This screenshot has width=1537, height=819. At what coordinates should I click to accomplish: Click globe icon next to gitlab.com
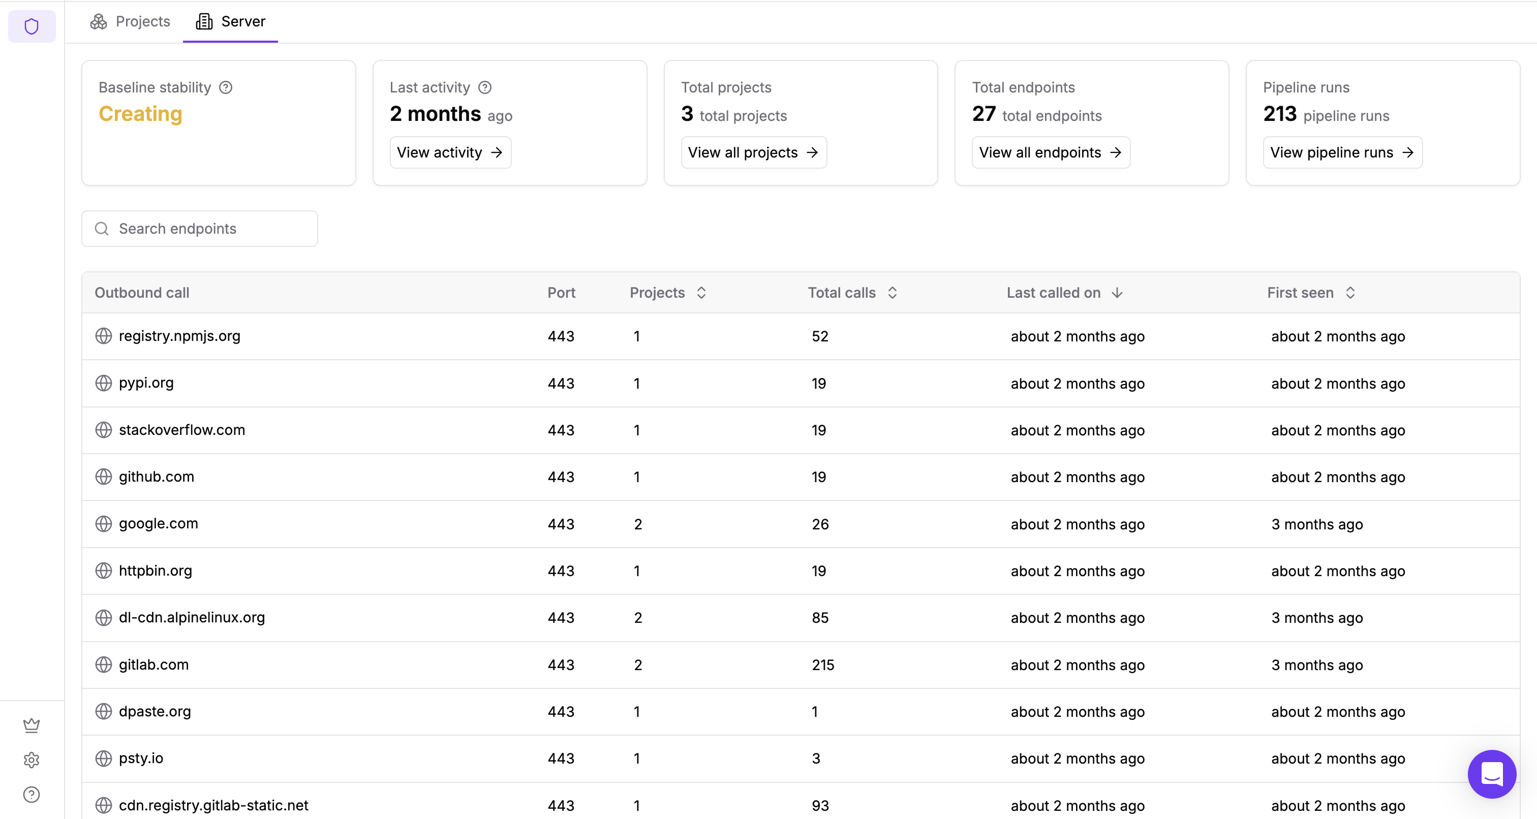click(104, 664)
